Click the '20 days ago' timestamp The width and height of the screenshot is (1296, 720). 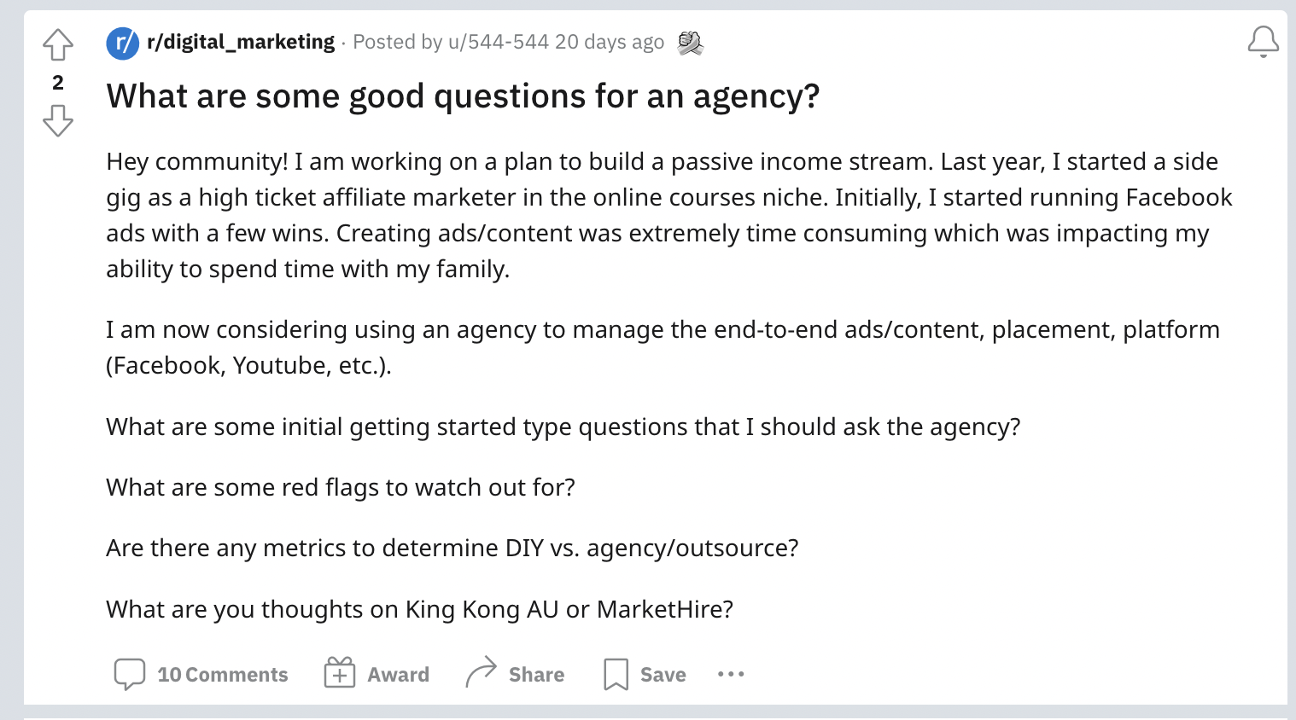[610, 42]
